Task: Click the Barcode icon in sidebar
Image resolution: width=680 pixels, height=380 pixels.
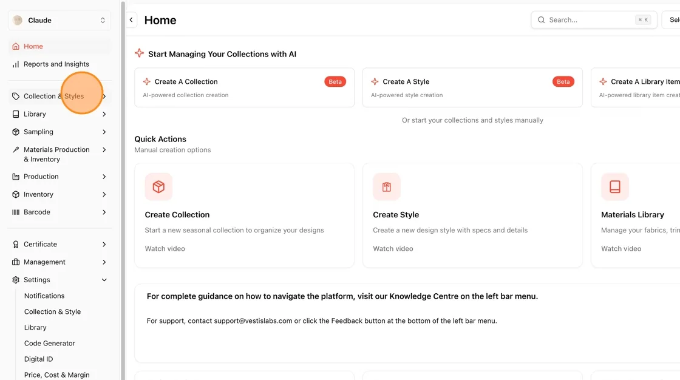Action: click(16, 212)
